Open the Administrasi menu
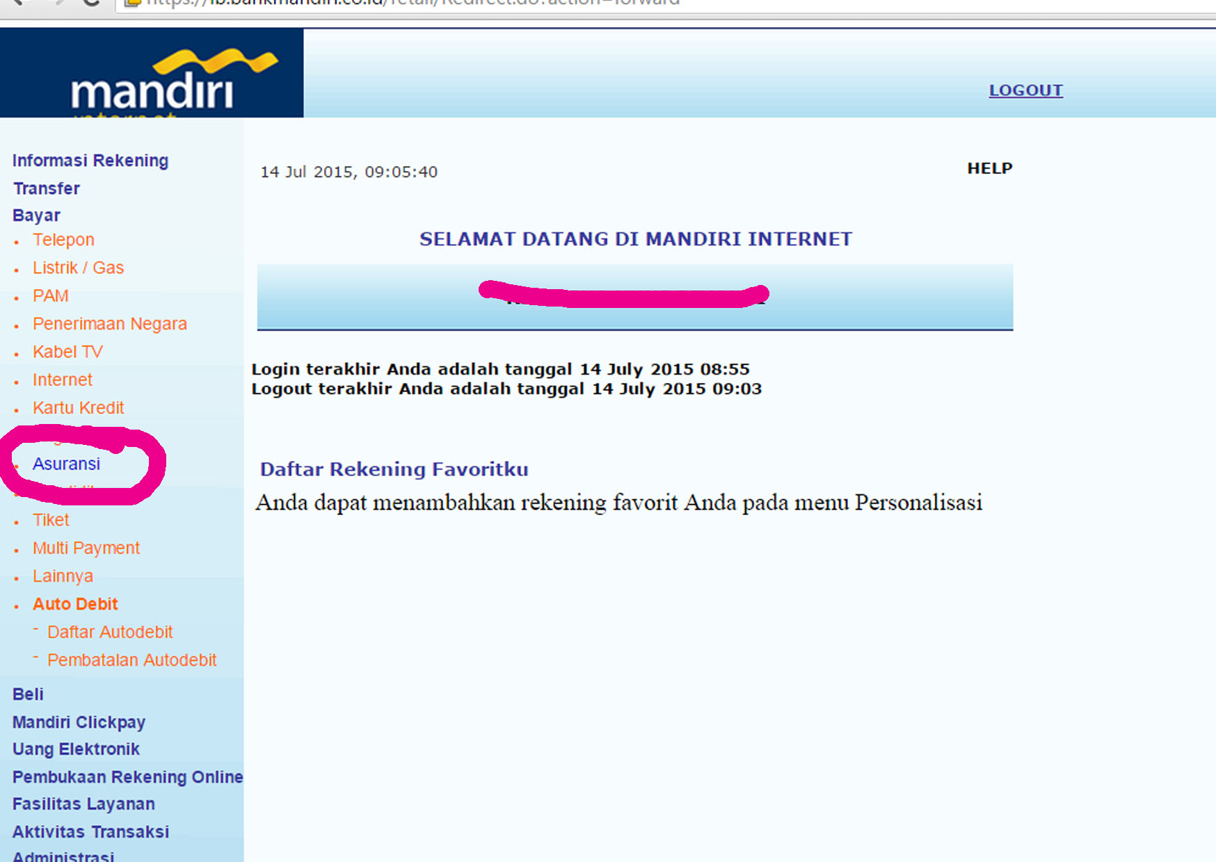This screenshot has height=862, width=1216. [x=63, y=856]
